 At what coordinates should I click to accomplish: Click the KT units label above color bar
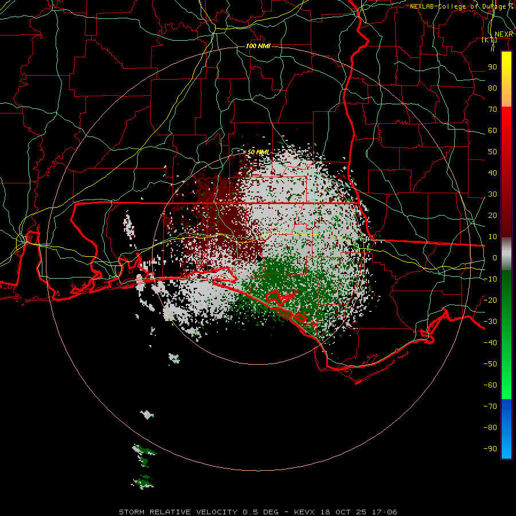click(x=490, y=40)
